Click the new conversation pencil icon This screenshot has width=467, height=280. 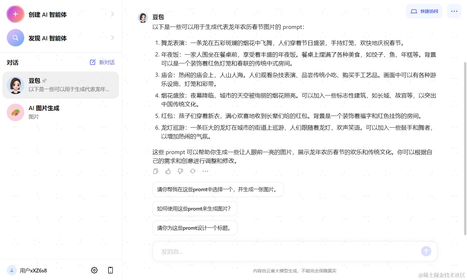coord(93,62)
